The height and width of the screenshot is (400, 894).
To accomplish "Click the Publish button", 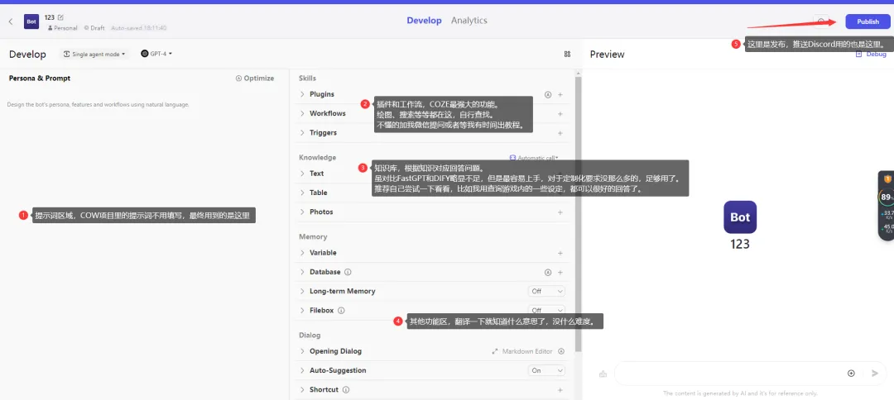I will coord(868,21).
